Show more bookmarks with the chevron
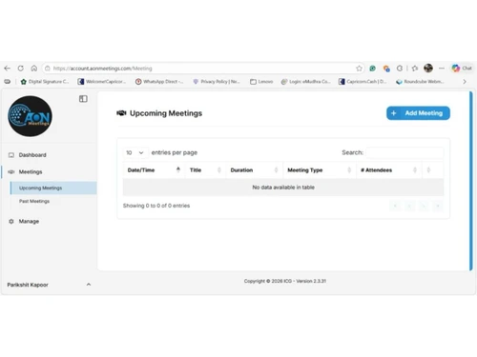The image size is (477, 357). [465, 82]
